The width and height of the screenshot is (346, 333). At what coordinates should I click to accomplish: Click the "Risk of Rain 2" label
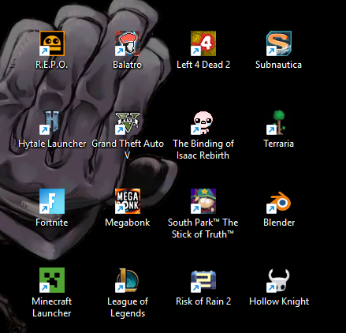pos(203,301)
